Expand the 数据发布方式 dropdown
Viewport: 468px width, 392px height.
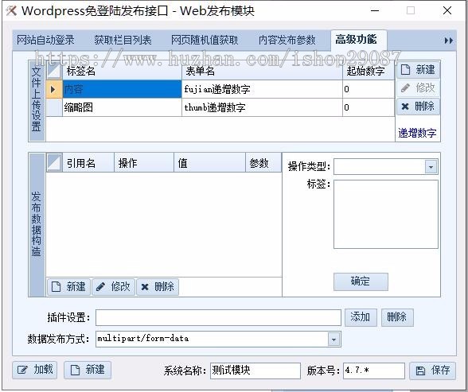(x=333, y=340)
